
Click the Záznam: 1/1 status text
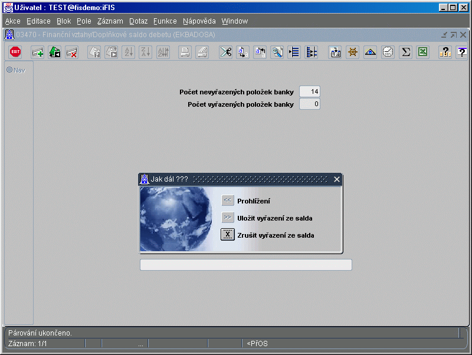click(27, 344)
